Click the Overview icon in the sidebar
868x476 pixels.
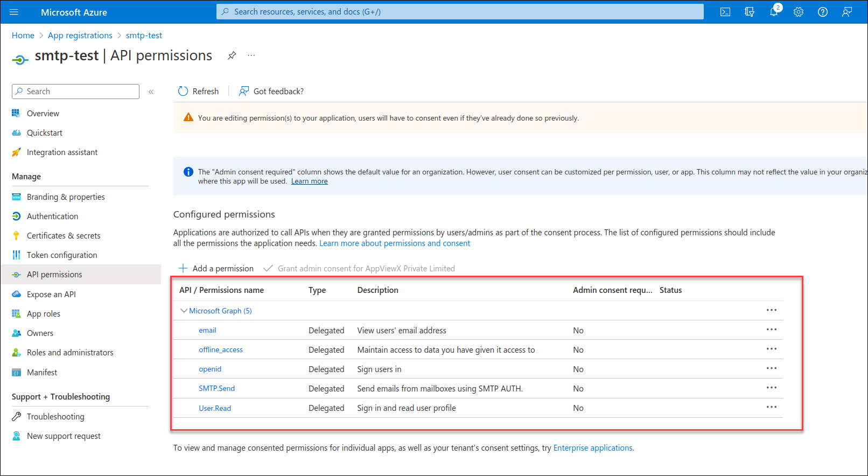16,113
